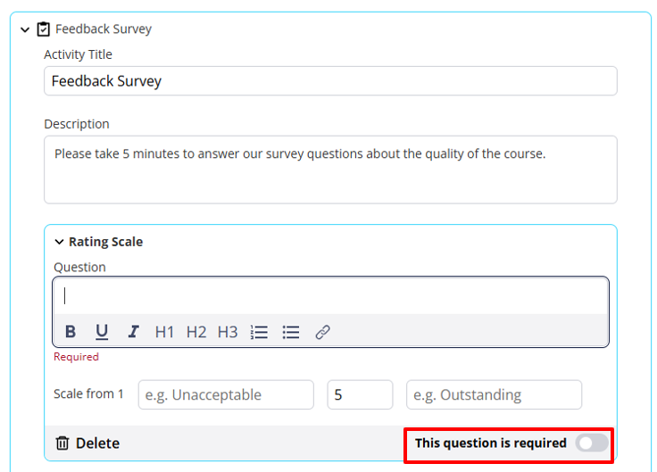Screen dimensions: 657x472
Task: Insert a numbered list
Action: pos(260,332)
